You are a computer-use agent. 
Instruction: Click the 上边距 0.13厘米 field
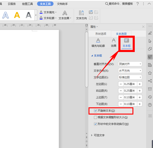[130, 97]
